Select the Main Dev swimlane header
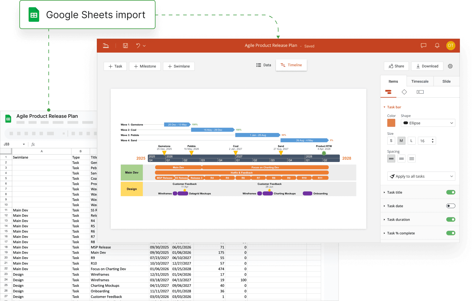The width and height of the screenshot is (472, 301). tap(132, 173)
